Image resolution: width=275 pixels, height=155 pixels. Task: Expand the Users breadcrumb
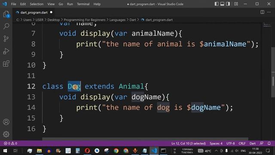tap(27, 20)
